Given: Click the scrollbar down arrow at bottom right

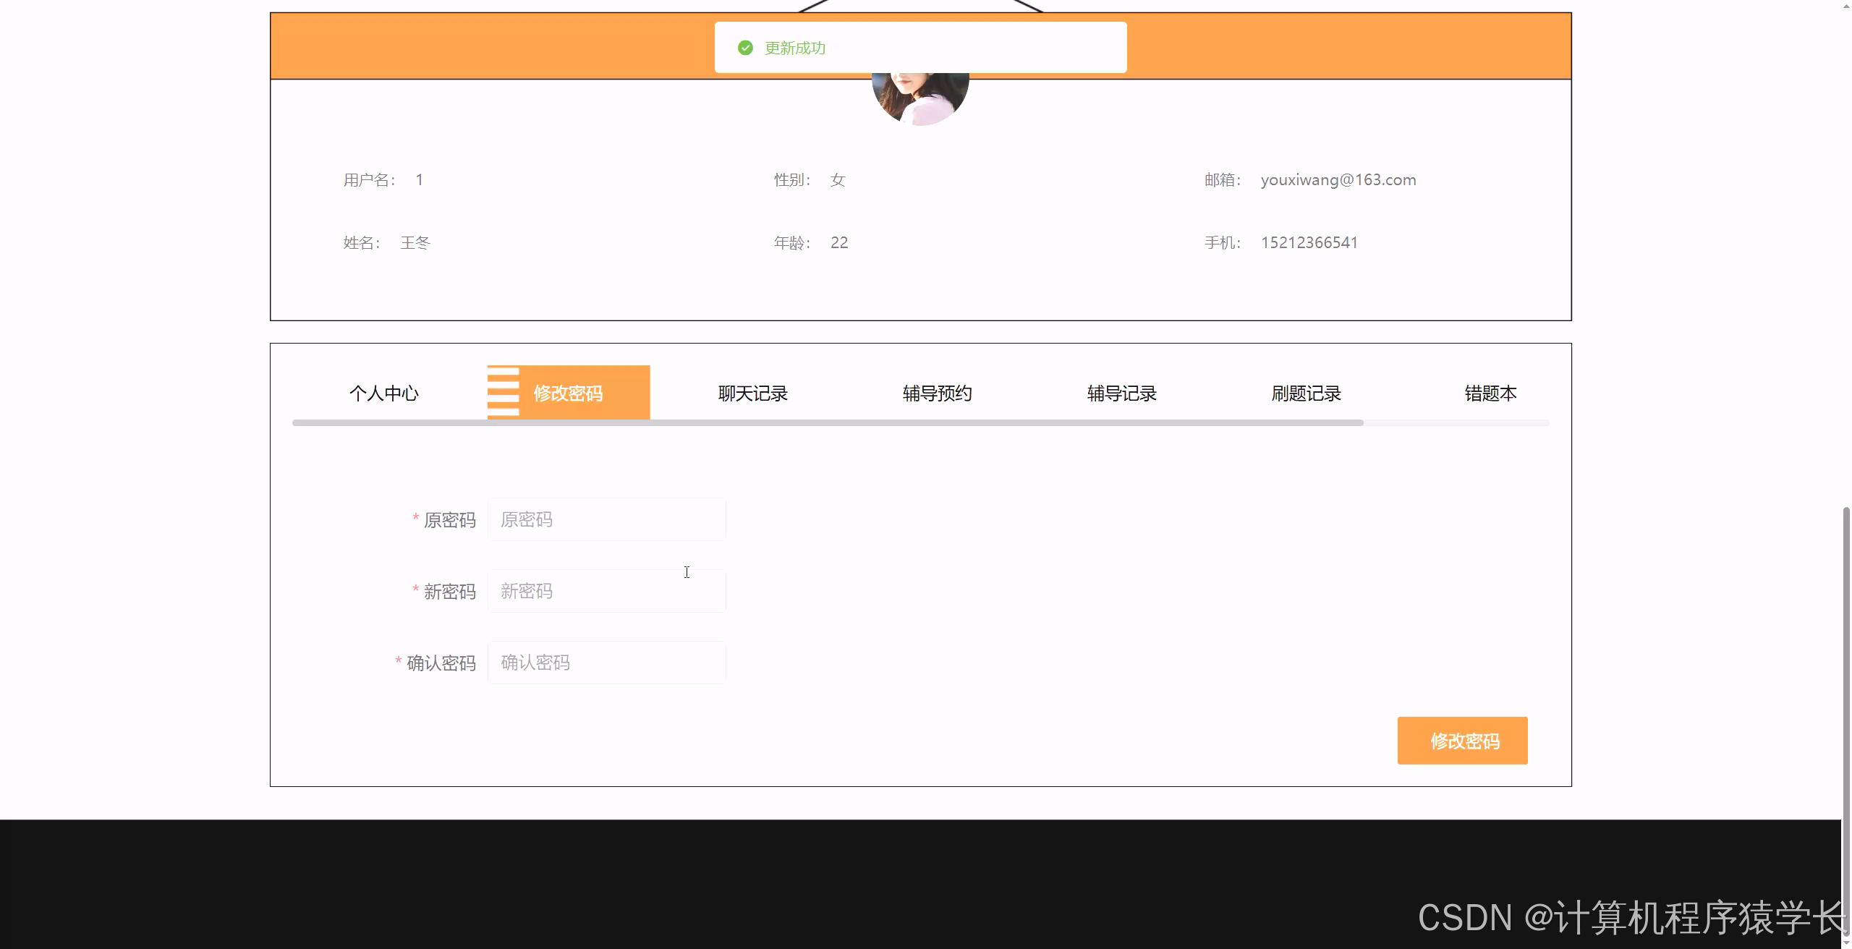Looking at the screenshot, I should click(1845, 942).
